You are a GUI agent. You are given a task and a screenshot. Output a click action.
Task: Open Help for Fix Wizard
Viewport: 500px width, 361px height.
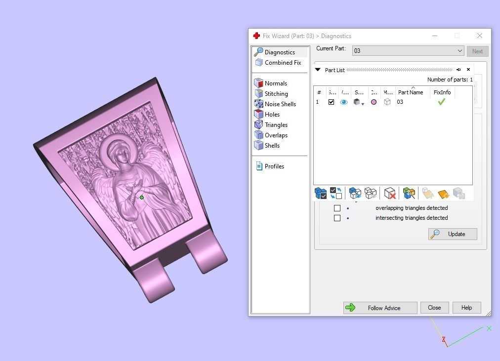(466, 308)
